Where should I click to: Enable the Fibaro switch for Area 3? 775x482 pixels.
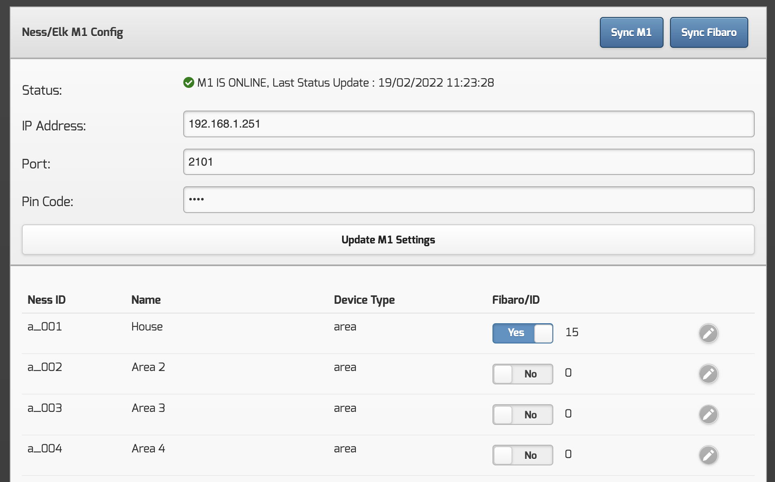click(x=522, y=414)
